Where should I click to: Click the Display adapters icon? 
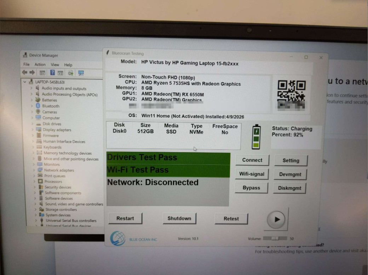click(x=39, y=130)
